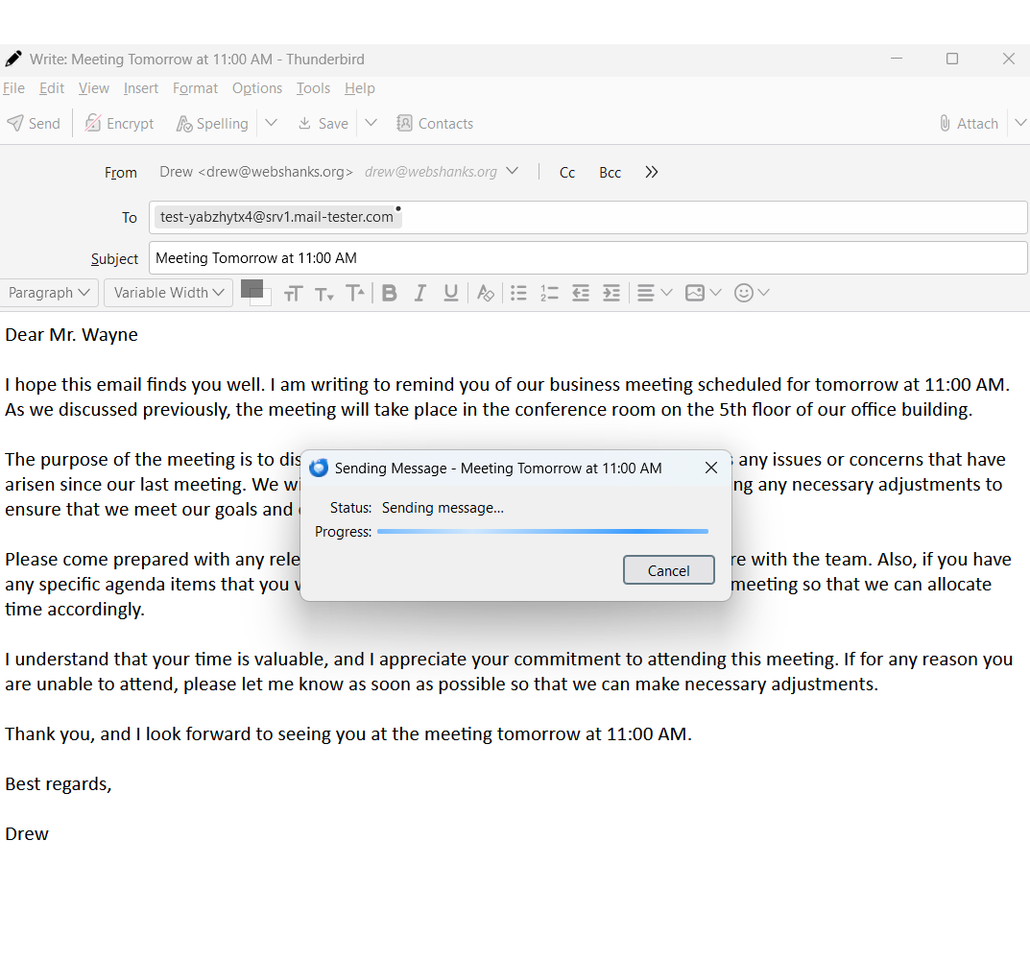
Task: Toggle bold formatting
Action: coord(389,293)
